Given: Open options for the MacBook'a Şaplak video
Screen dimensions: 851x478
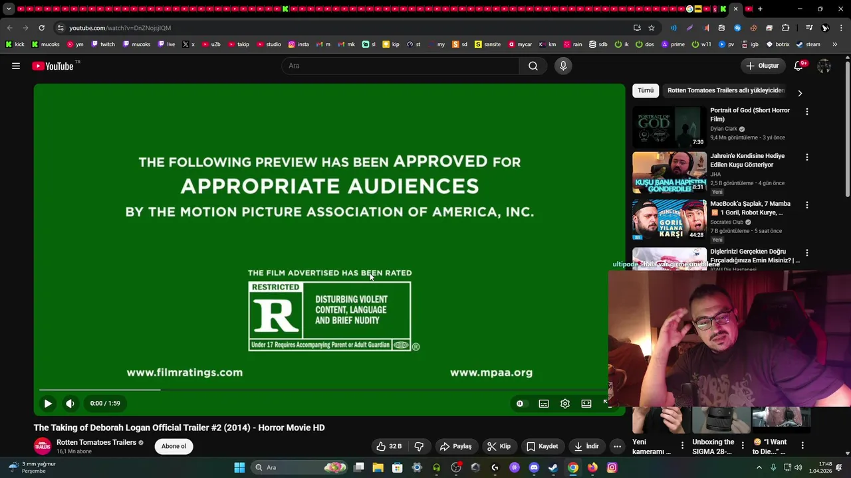Looking at the screenshot, I should (x=807, y=205).
